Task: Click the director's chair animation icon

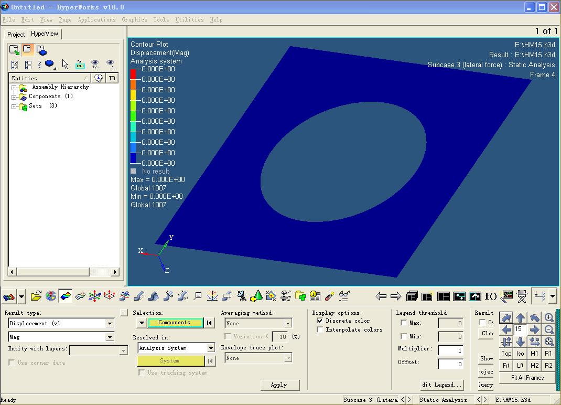Action: 522,296
